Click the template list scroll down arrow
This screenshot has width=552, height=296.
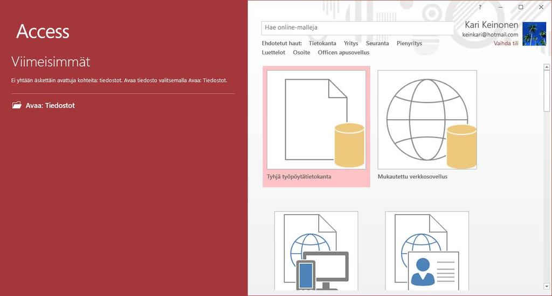(547, 286)
